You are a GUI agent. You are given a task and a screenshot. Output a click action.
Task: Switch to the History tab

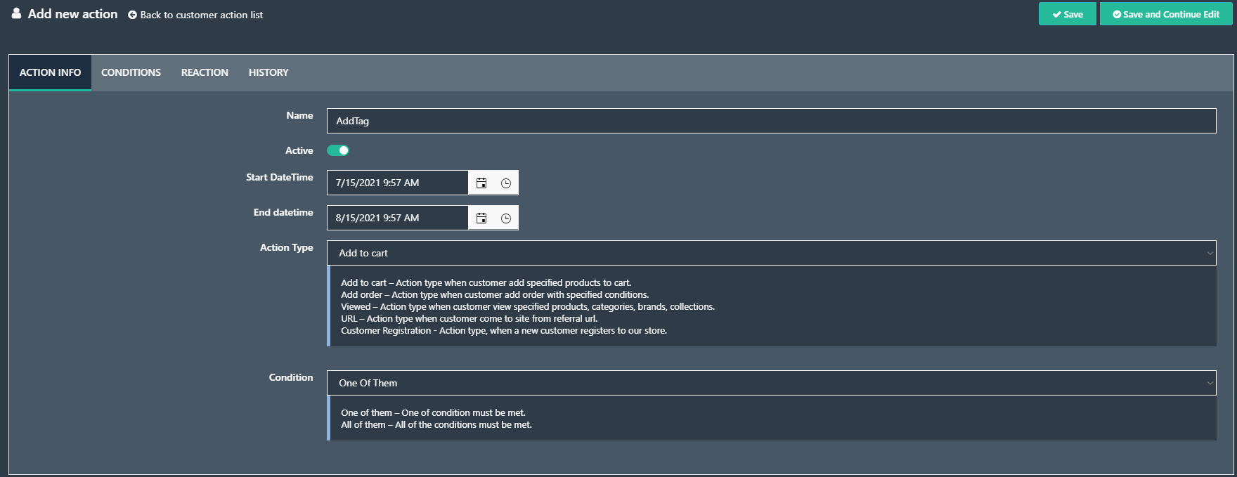point(268,72)
